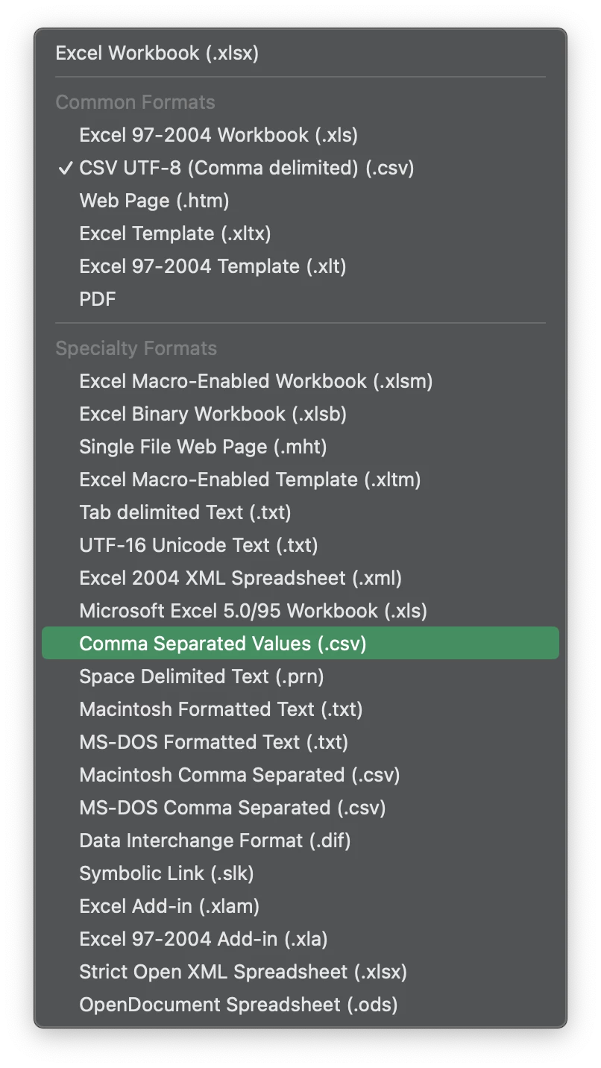Viewport: 601px width, 1068px height.
Task: Choose Microsoft Excel 5.0/95 Workbook (.xls)
Action: point(300,611)
